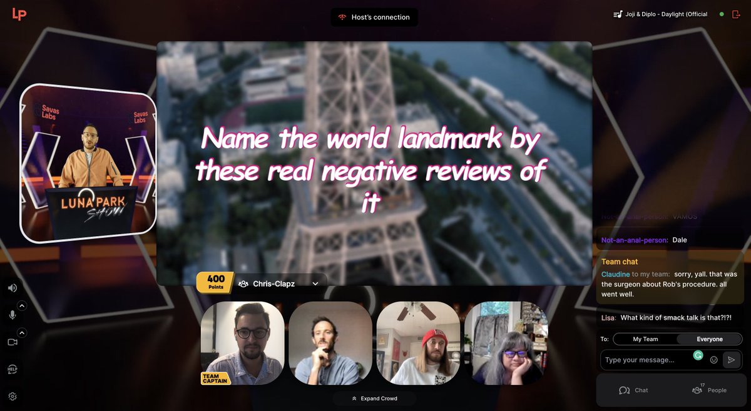Click the Grammarly icon in message box

tap(698, 355)
